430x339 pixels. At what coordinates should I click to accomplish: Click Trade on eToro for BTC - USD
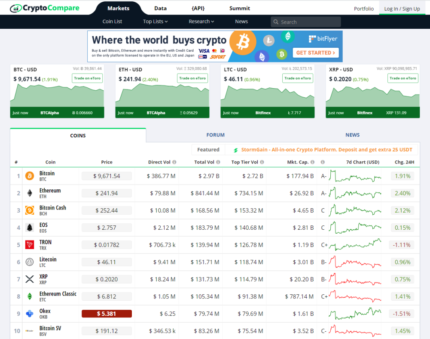click(87, 78)
